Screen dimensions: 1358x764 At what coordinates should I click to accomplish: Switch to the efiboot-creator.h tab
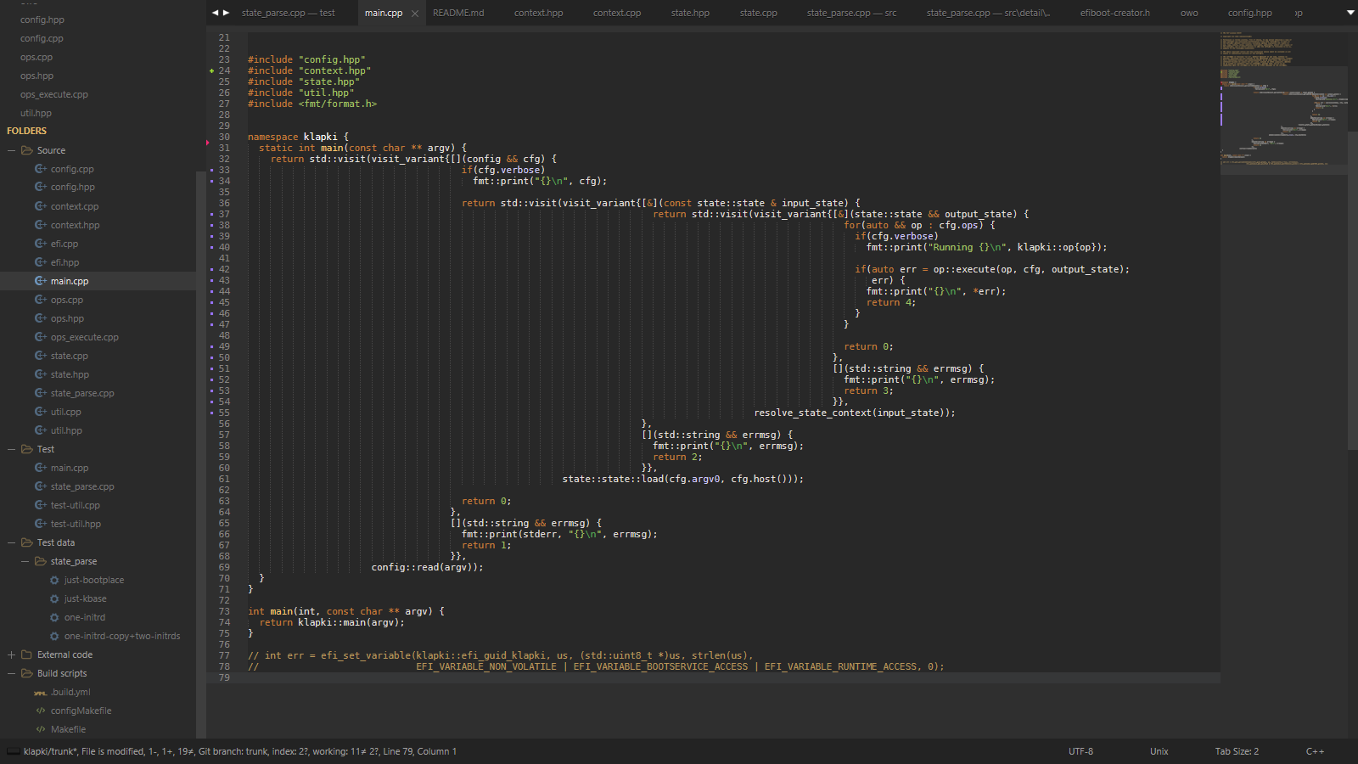point(1114,13)
